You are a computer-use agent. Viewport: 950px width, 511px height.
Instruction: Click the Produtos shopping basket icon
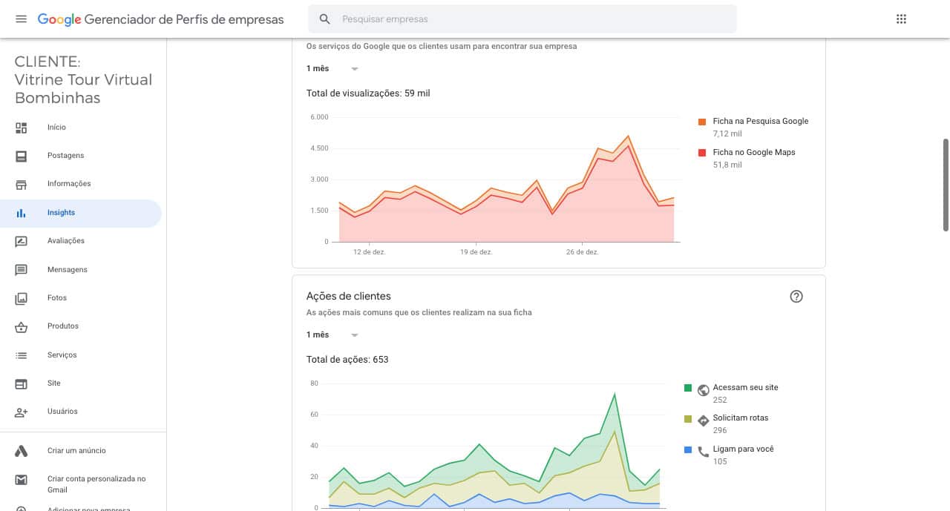[21, 326]
